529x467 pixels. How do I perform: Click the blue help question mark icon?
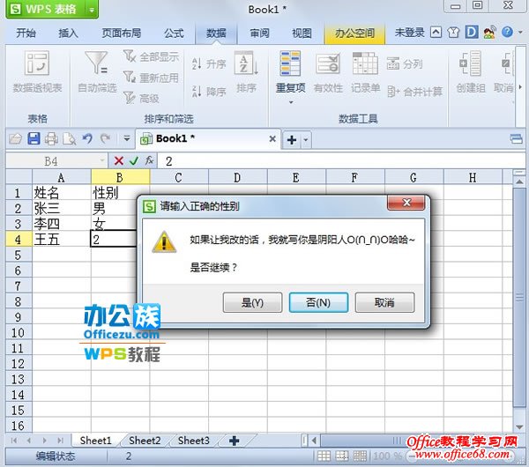tap(507, 33)
